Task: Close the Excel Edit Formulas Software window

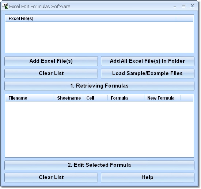Action: (x=192, y=6)
